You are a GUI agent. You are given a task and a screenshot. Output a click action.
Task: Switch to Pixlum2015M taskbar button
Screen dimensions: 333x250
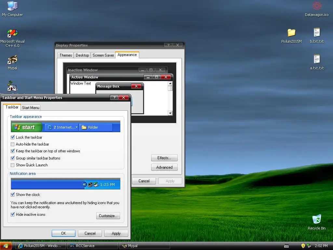40,246
